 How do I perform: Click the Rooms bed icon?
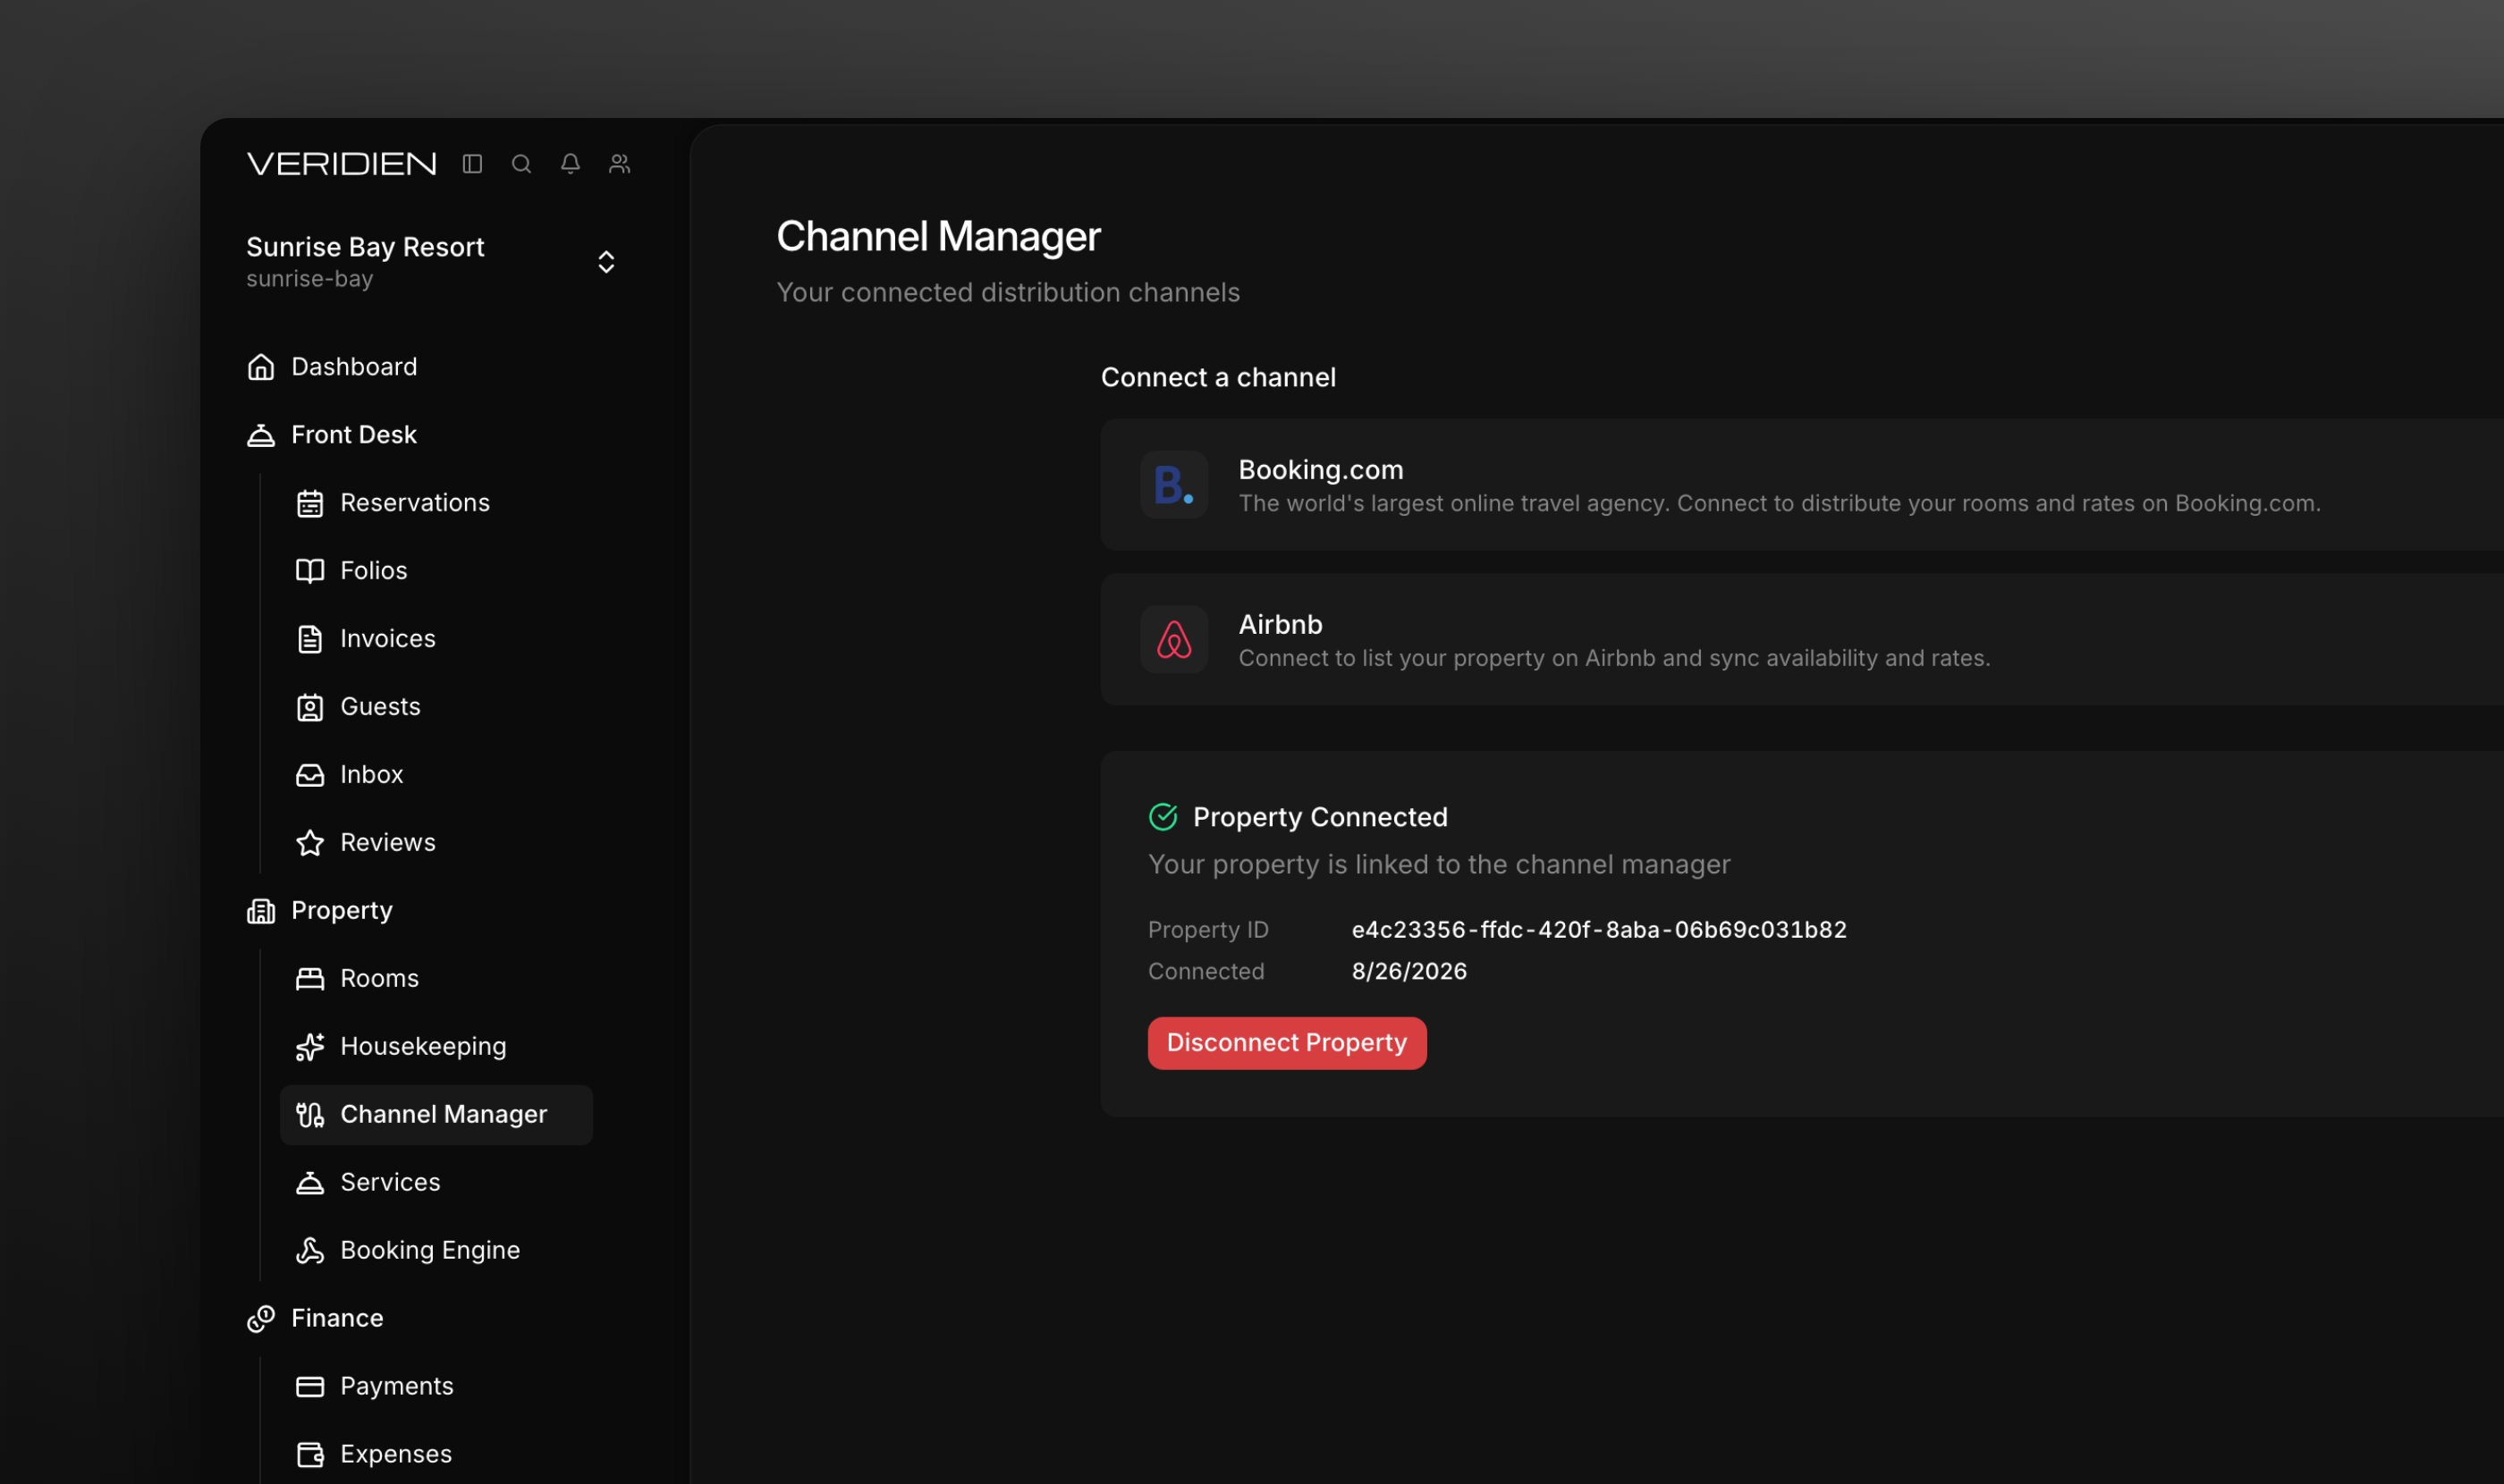point(310,978)
